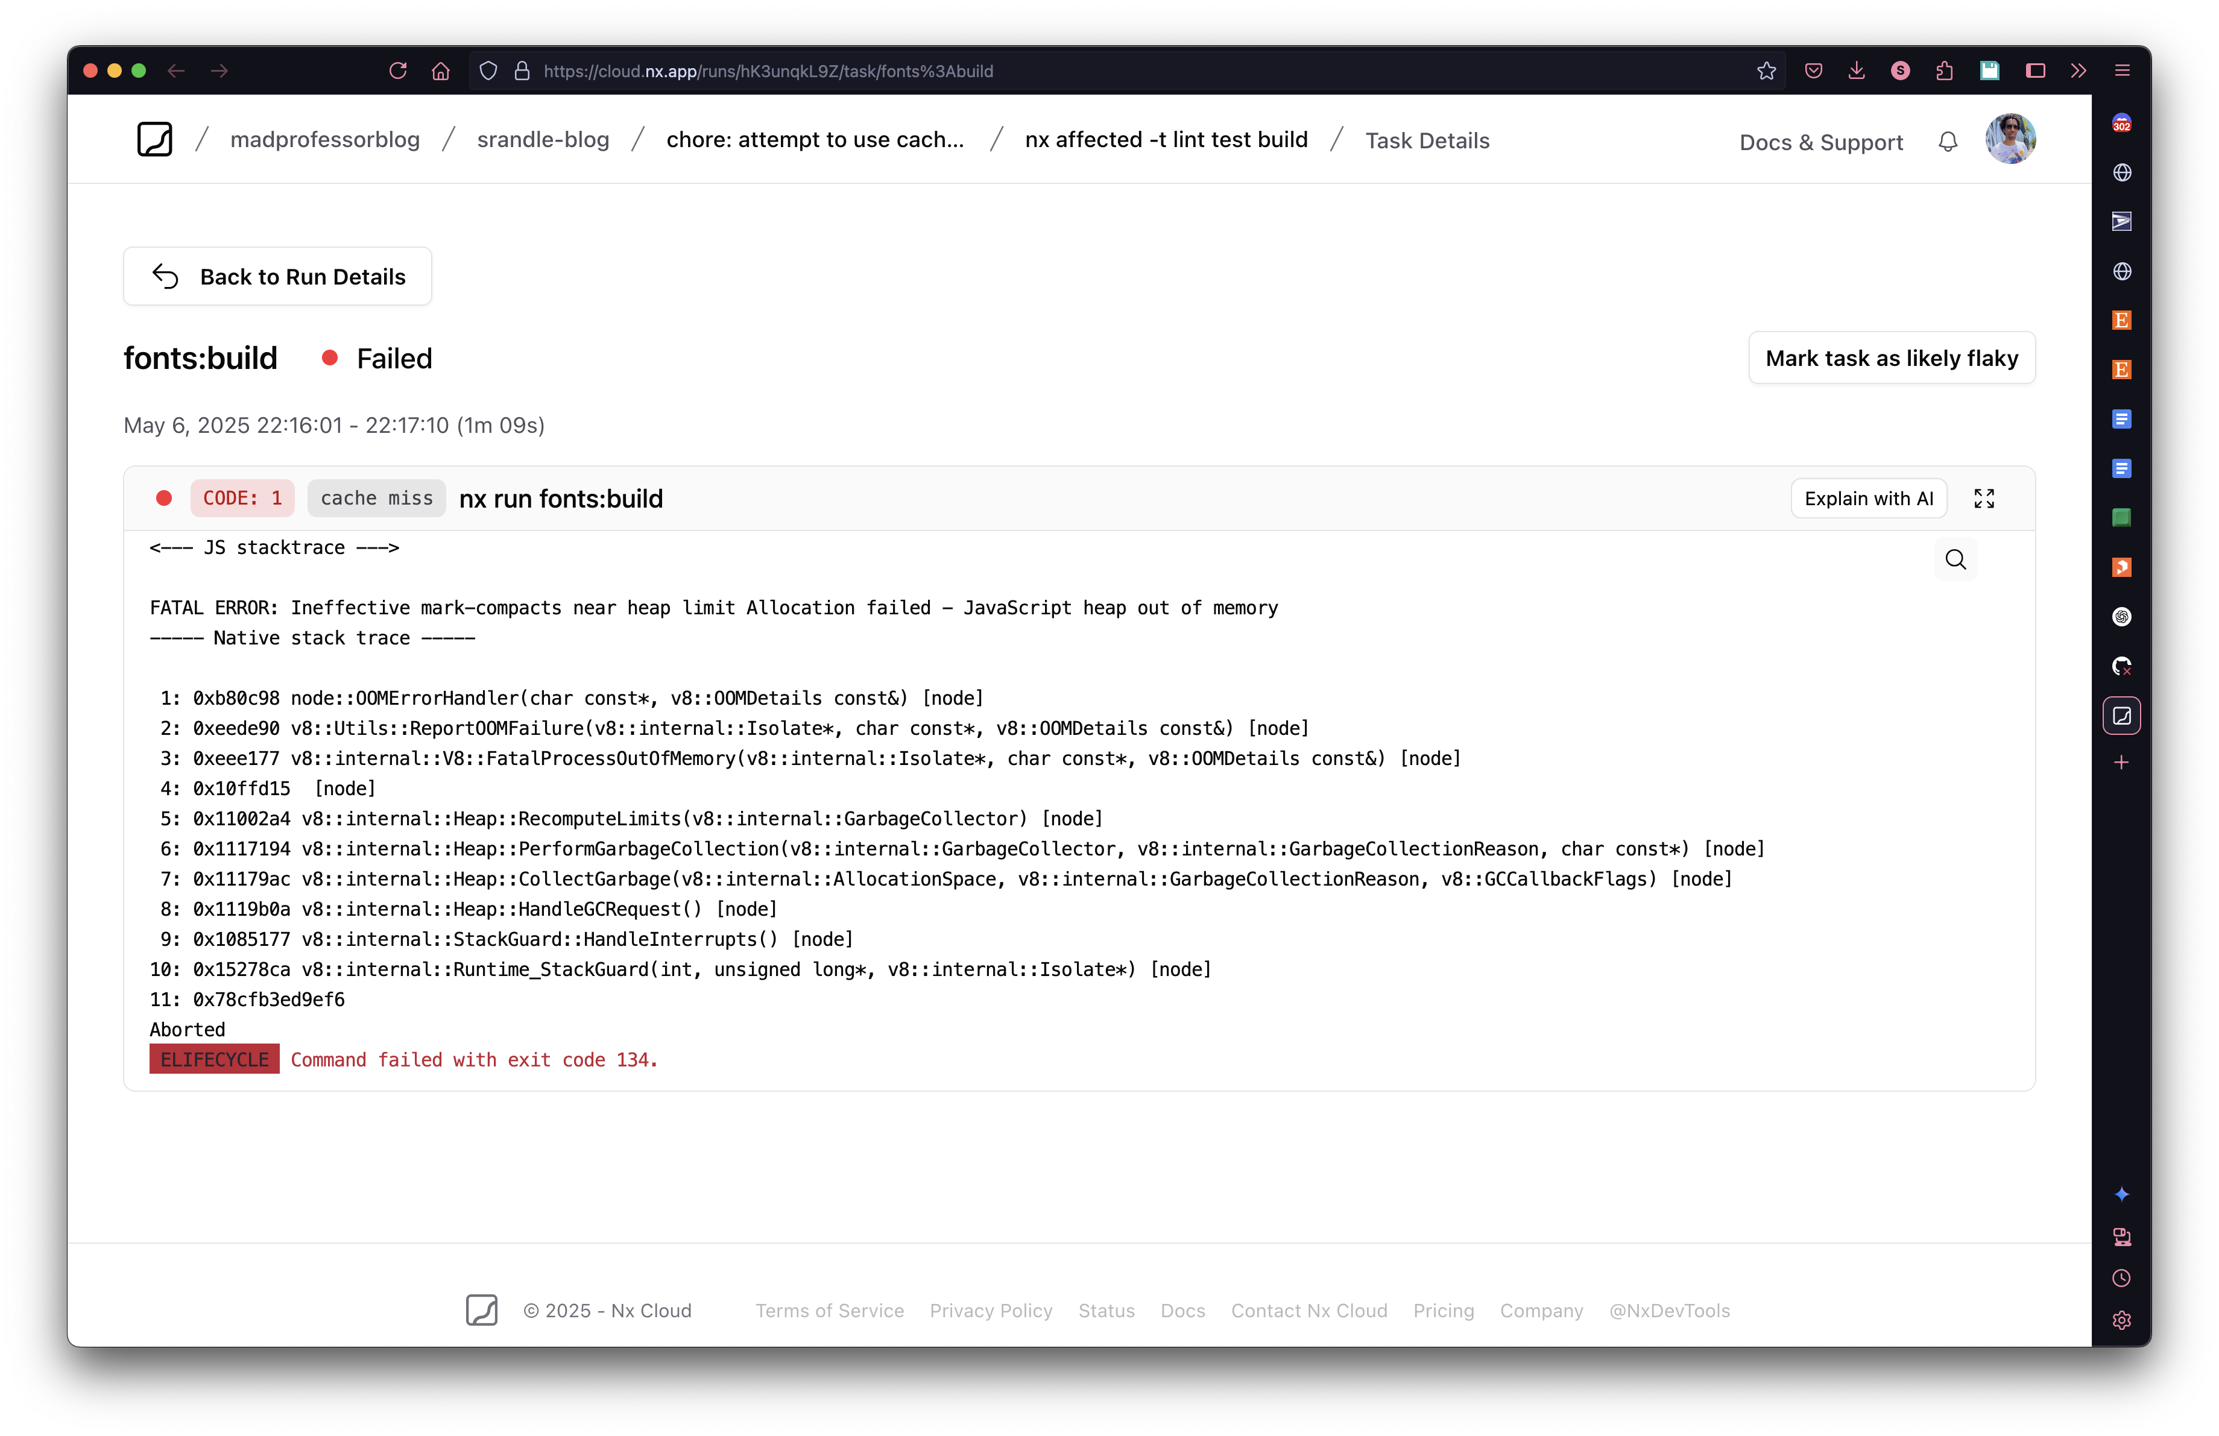Image resolution: width=2219 pixels, height=1436 pixels.
Task: Open synced tabs in sidebar
Action: [2122, 1236]
